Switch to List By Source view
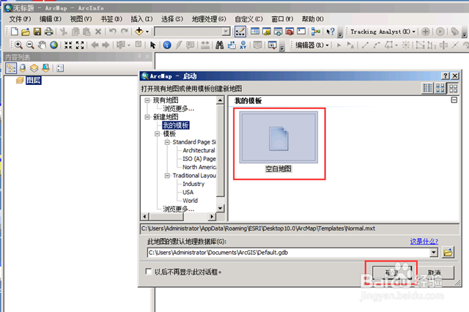This screenshot has width=469, height=312. tap(23, 68)
